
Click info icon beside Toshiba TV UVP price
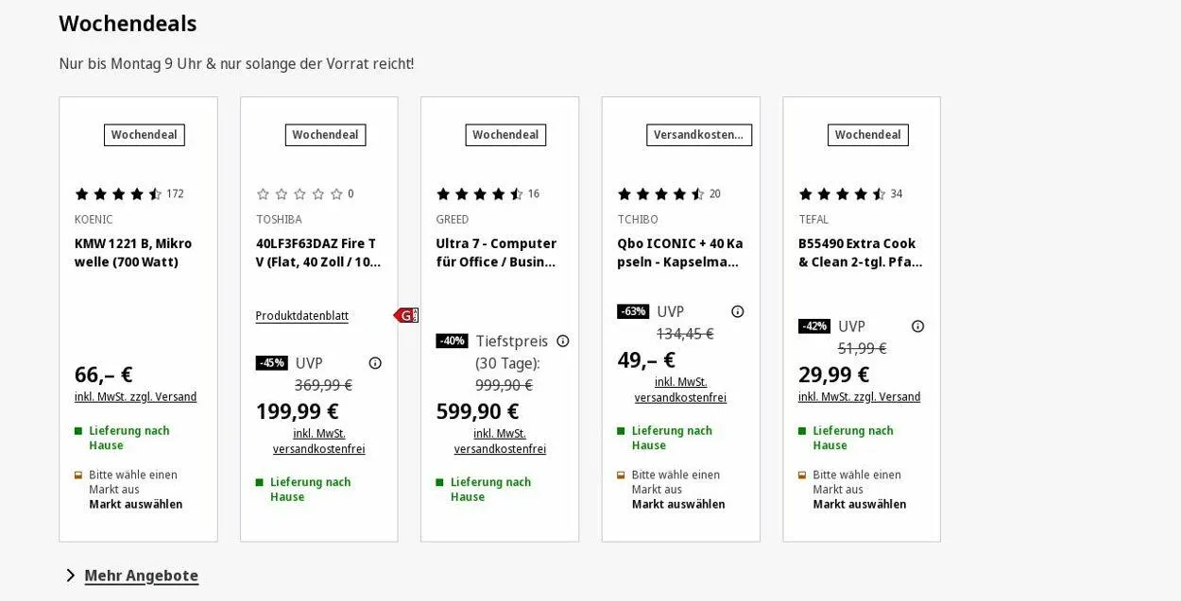375,363
